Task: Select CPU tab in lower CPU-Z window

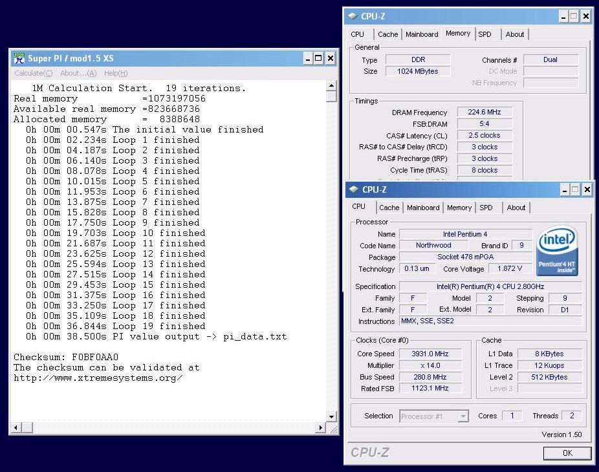Action: pyautogui.click(x=359, y=207)
